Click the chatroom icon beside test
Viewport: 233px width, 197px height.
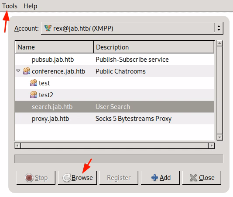(x=34, y=83)
